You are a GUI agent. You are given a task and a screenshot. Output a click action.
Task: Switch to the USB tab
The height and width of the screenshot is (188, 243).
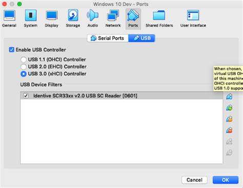(x=141, y=38)
